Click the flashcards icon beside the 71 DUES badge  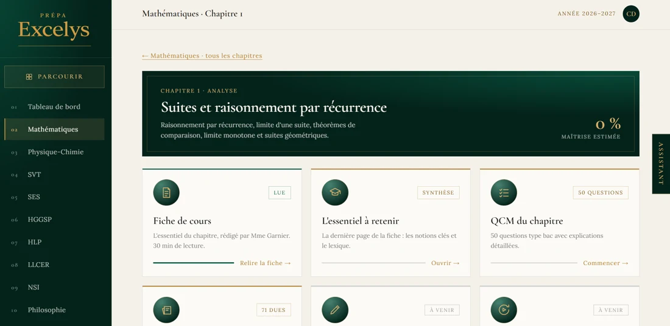(x=166, y=310)
